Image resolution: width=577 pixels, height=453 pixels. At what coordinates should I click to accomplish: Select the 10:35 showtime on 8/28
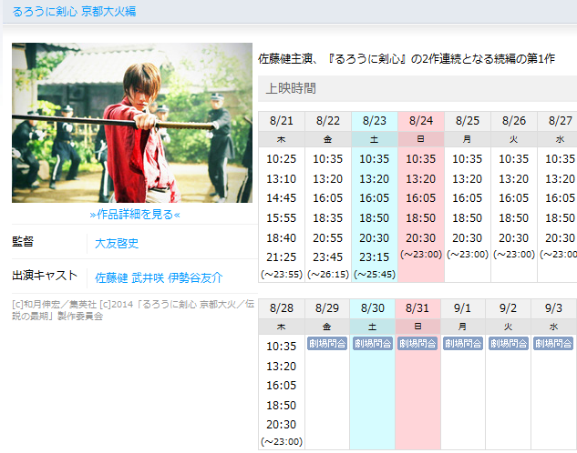coord(281,347)
